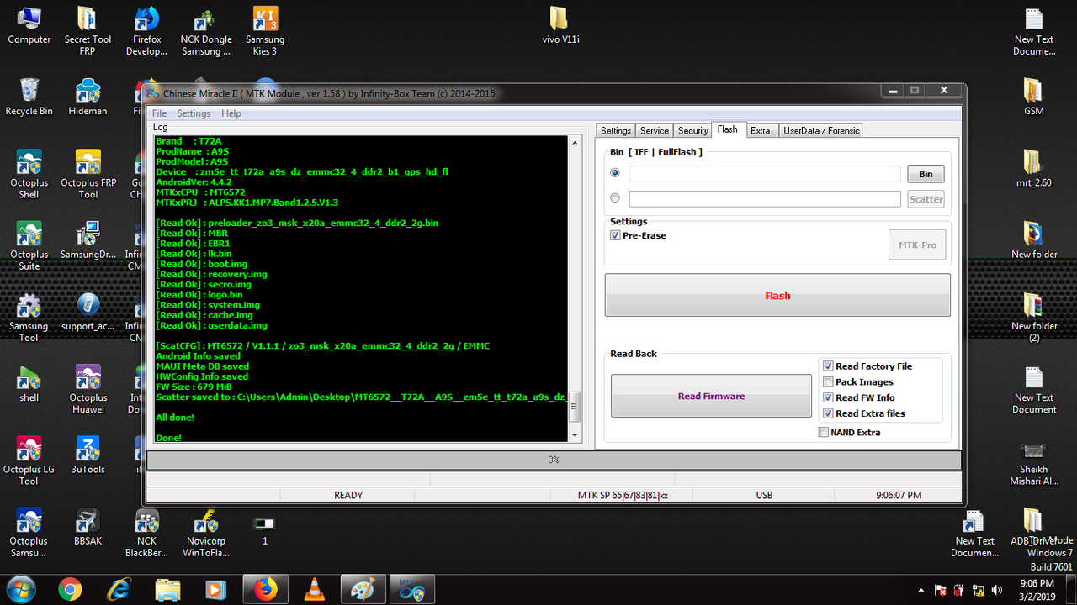Switch to the Service tab
Viewport: 1077px width, 605px height.
pyautogui.click(x=655, y=130)
